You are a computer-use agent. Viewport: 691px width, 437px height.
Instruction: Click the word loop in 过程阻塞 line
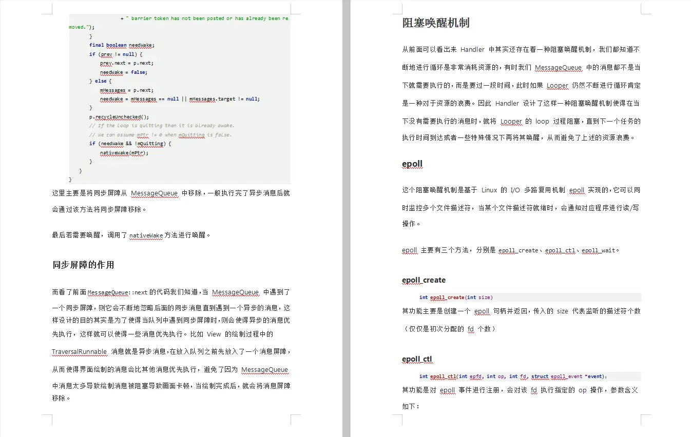coord(542,122)
